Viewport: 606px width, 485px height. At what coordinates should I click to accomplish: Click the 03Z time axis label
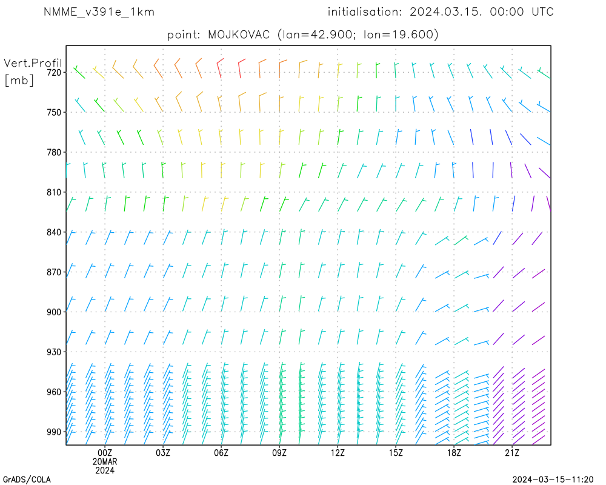[x=162, y=453]
